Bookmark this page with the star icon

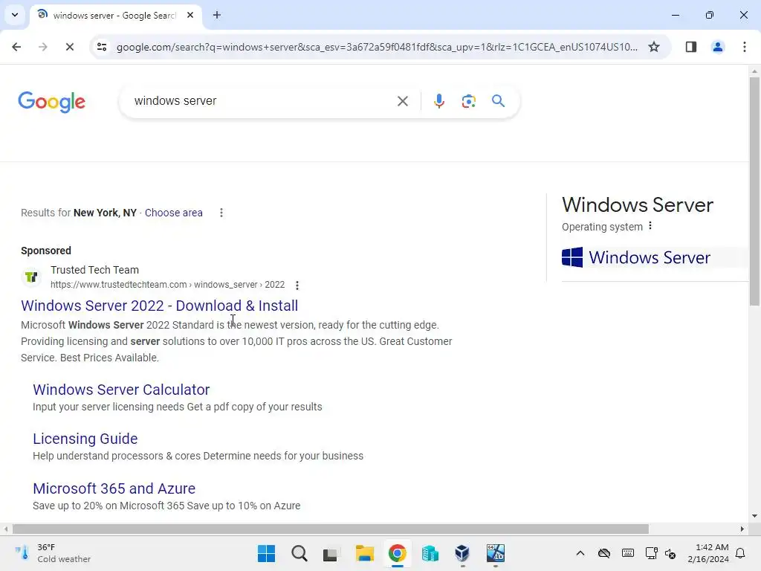654,47
